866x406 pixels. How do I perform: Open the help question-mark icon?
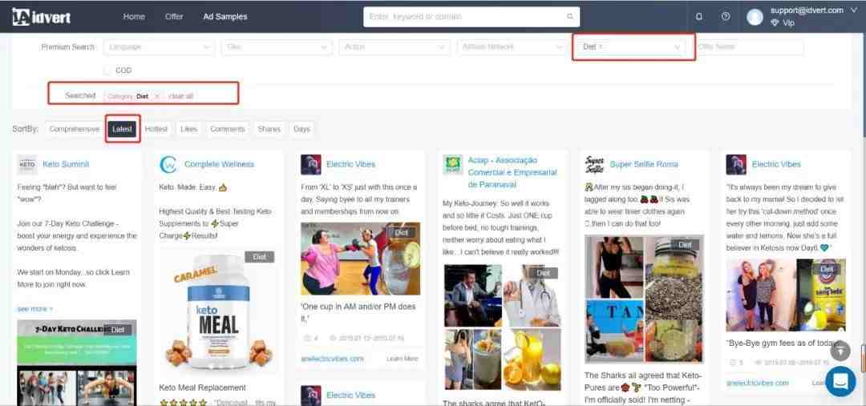pos(726,17)
